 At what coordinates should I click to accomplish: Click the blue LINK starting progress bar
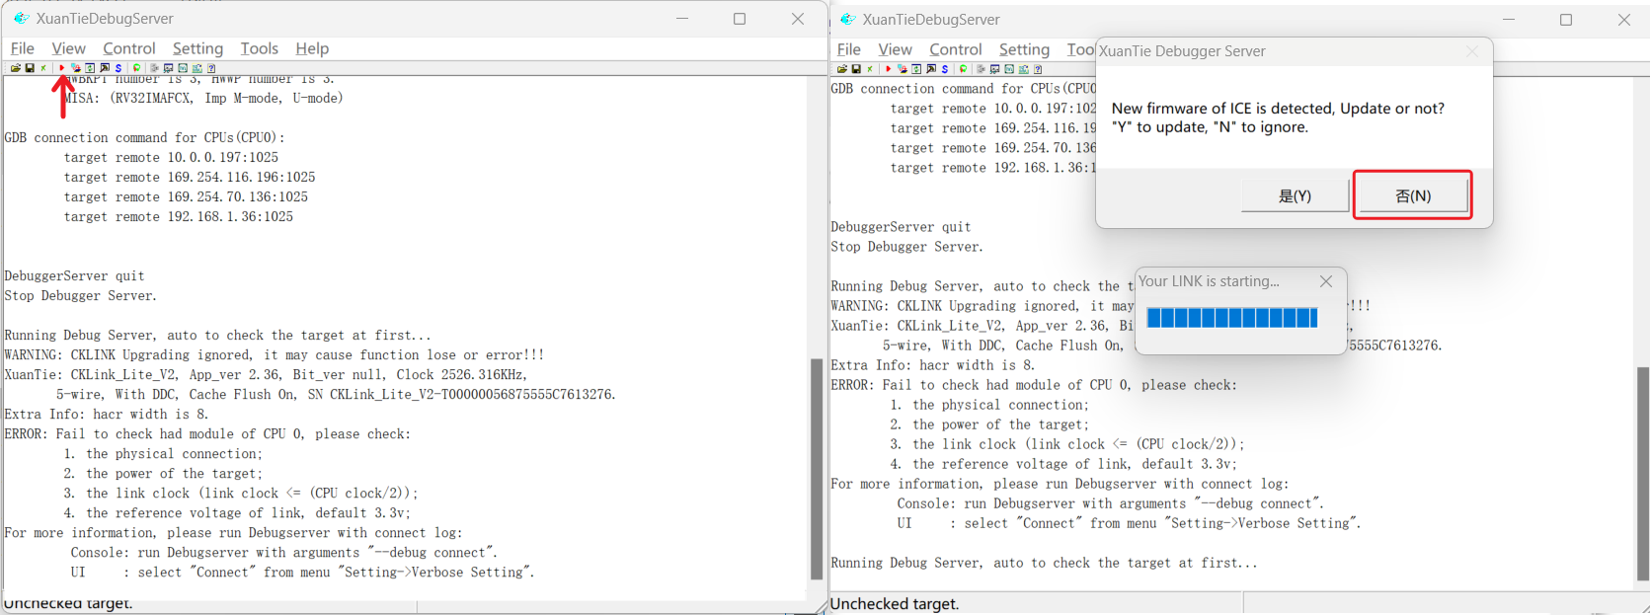[1231, 317]
